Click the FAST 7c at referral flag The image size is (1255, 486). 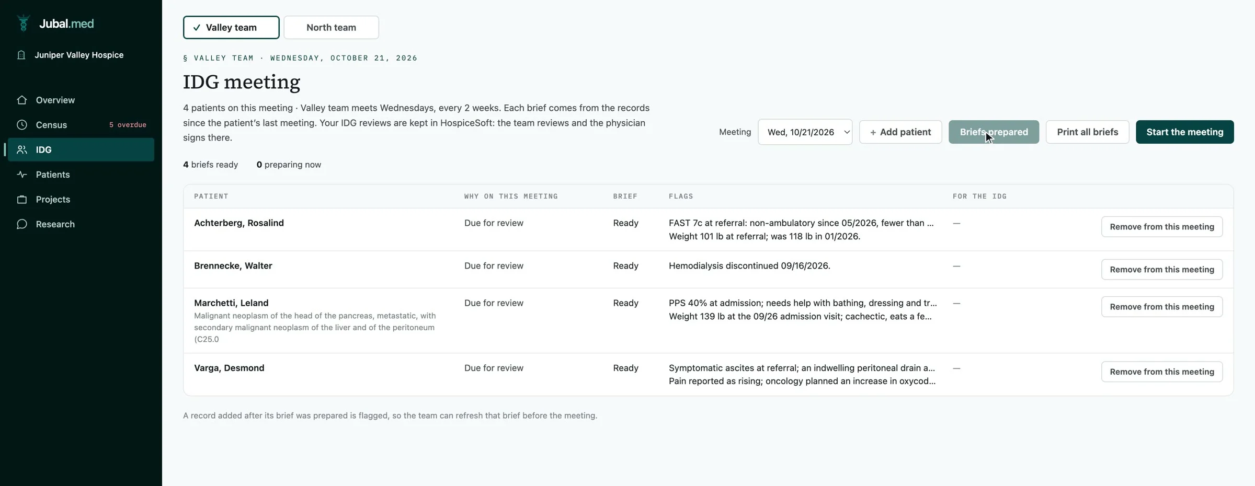(x=801, y=223)
